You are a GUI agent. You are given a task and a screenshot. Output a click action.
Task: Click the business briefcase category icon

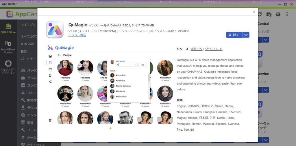[x=23, y=78]
